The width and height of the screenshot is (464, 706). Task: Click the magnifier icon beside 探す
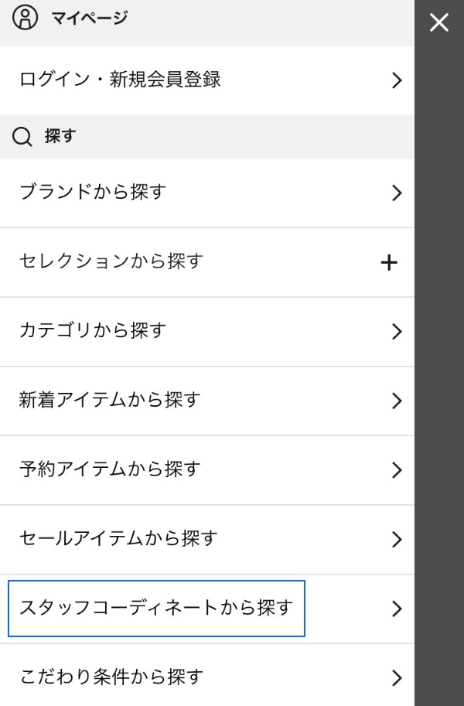pos(23,137)
